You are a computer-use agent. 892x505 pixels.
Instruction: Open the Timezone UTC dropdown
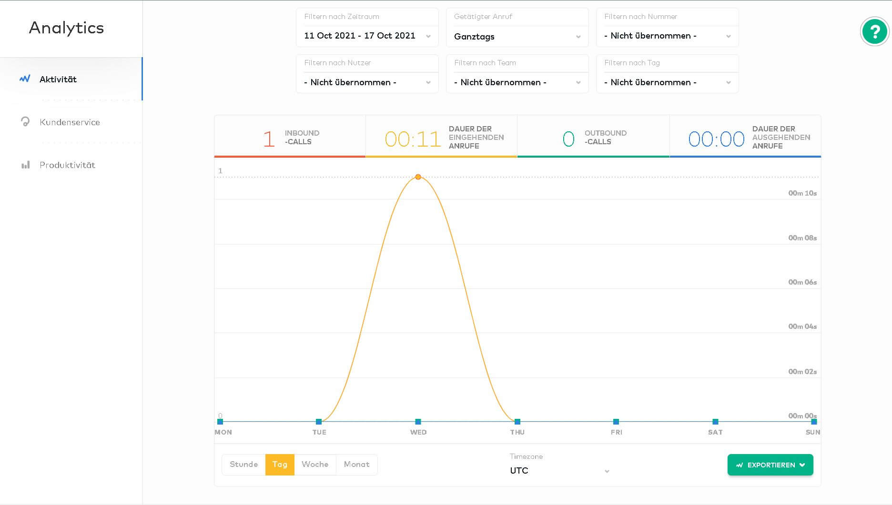click(x=560, y=470)
